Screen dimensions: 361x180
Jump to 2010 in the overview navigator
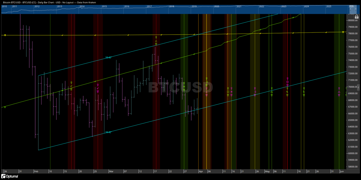coord(4,6)
